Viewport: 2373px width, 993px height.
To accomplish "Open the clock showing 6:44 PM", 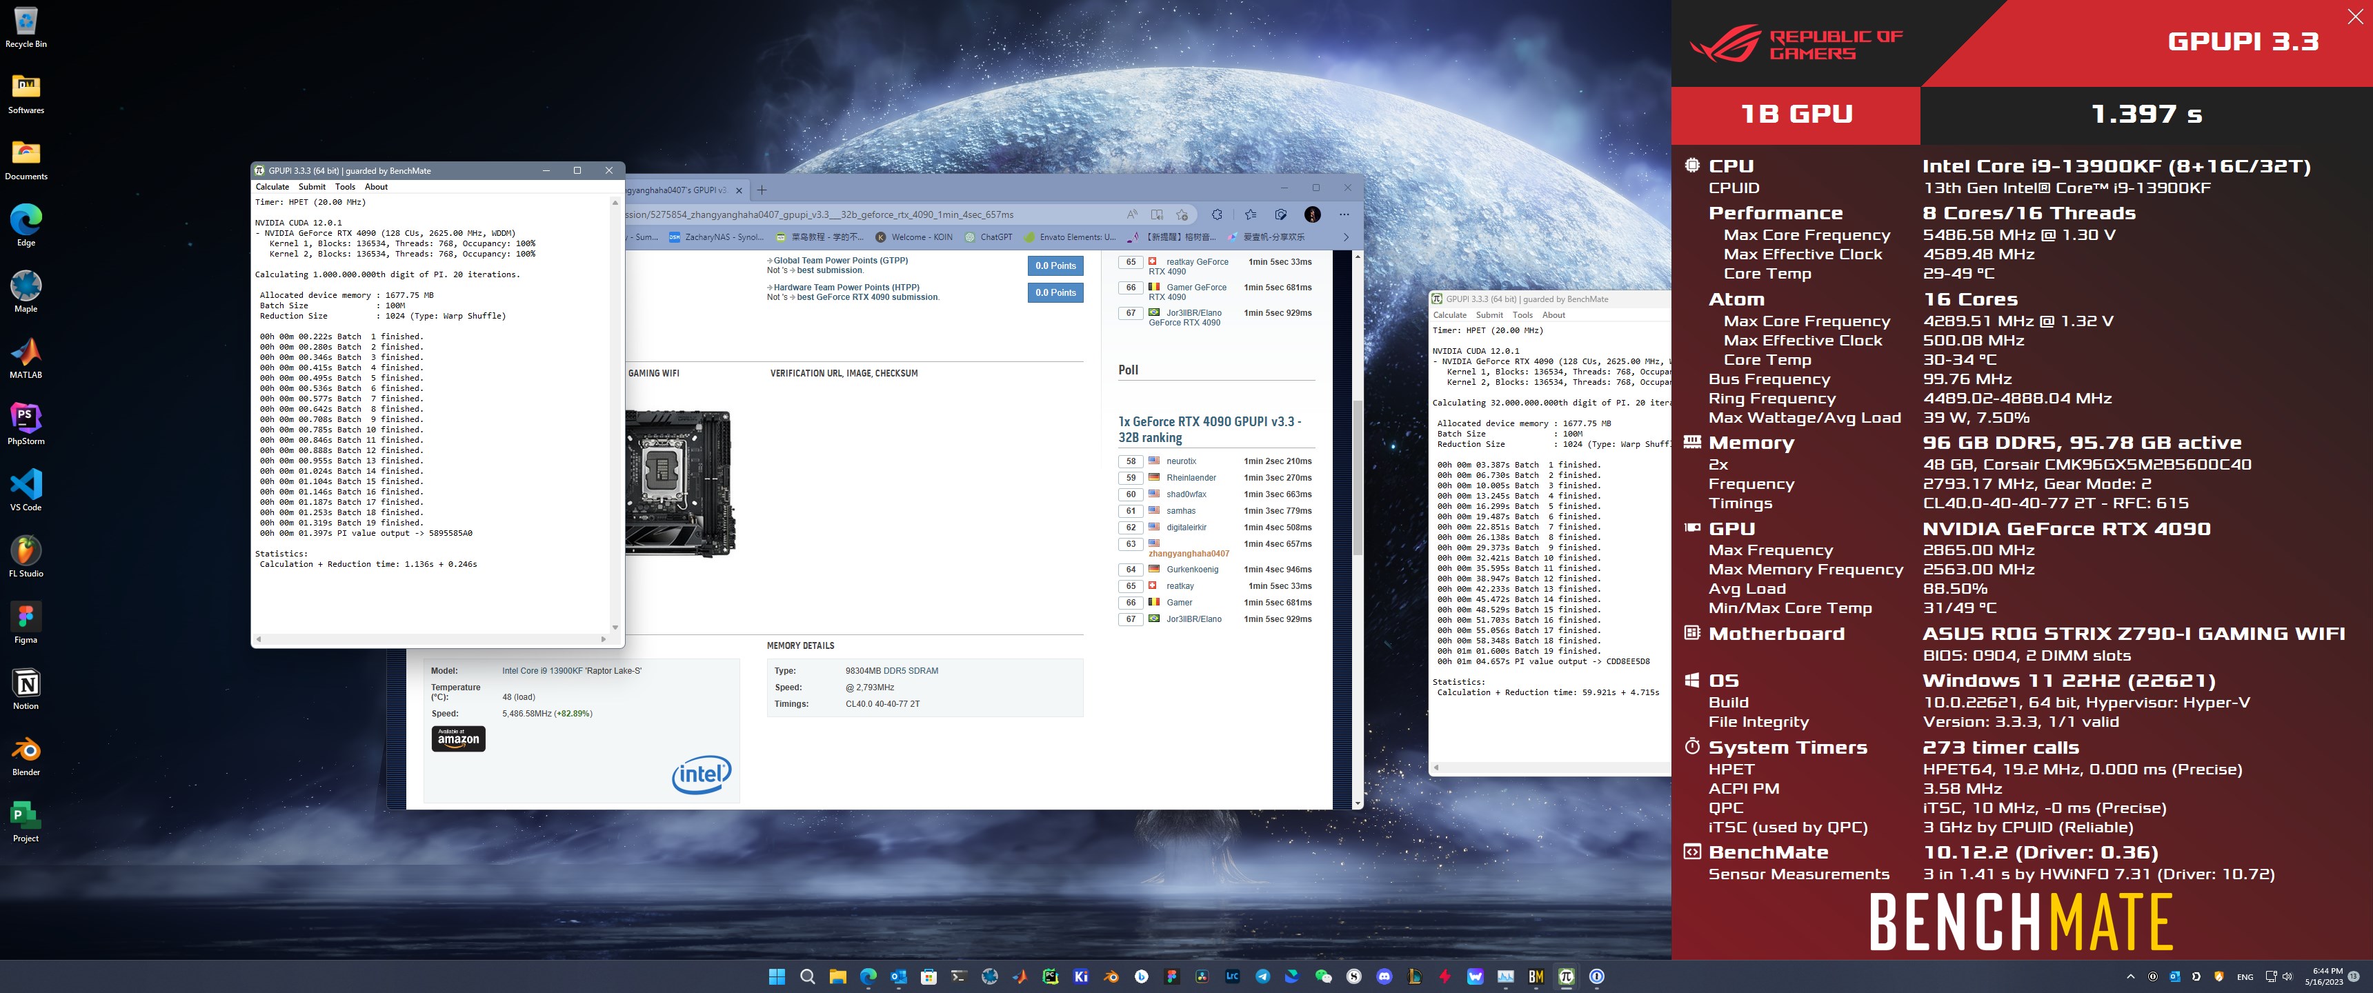I will pos(2323,976).
